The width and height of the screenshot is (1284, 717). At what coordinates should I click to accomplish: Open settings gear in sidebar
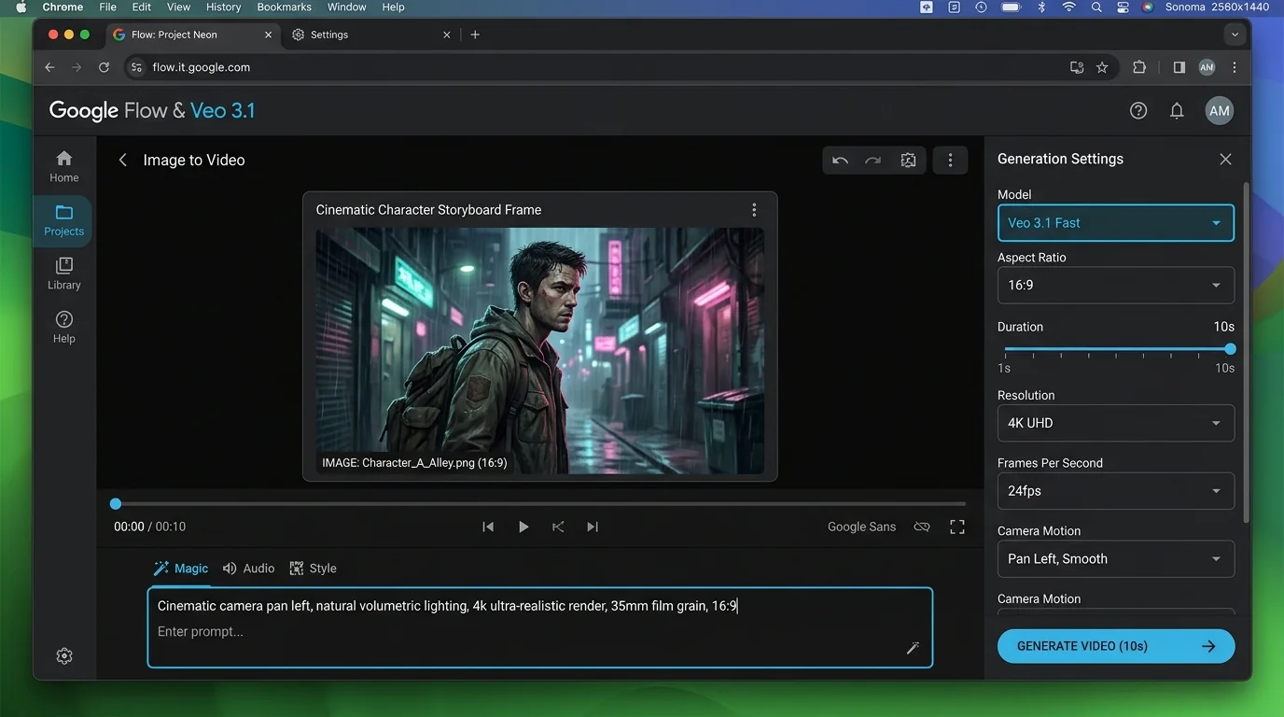[64, 656]
